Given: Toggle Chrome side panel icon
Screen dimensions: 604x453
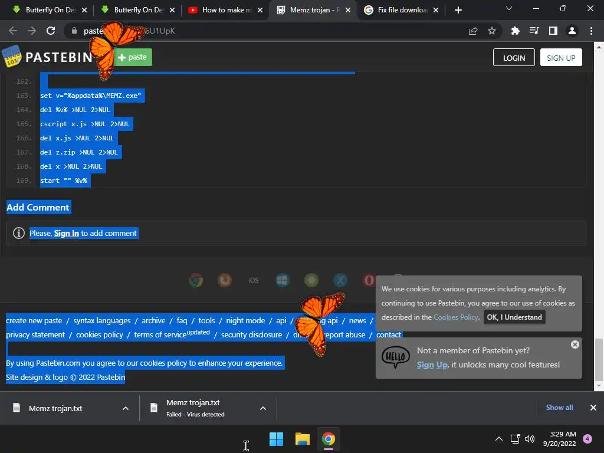Looking at the screenshot, I should pyautogui.click(x=553, y=31).
